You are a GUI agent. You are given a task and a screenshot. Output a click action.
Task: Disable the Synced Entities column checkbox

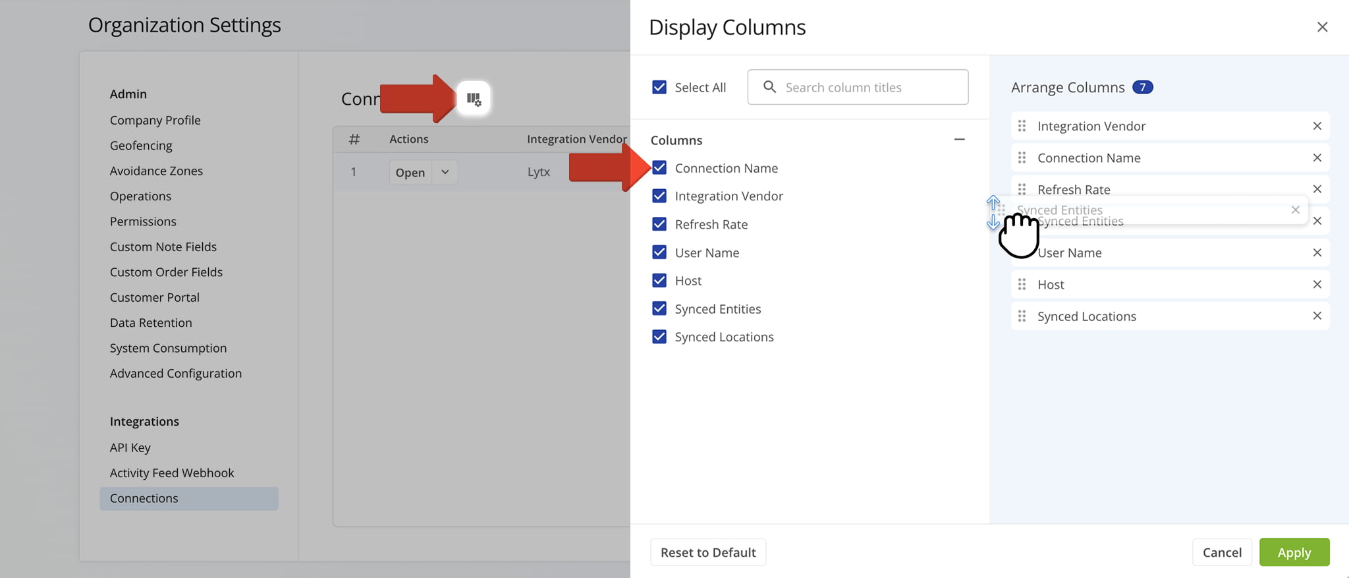click(659, 309)
